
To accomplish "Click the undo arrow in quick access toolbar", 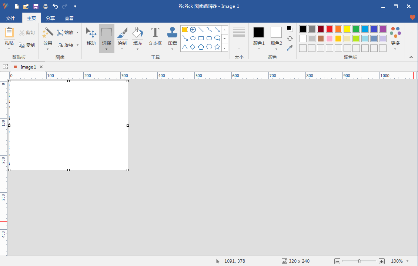I will coord(55,6).
